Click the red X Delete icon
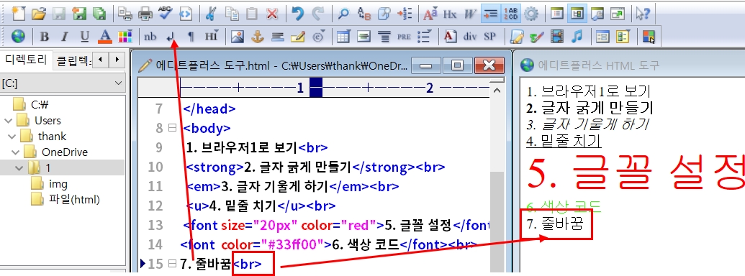Image resolution: width=745 pixels, height=276 pixels. pyautogui.click(x=272, y=14)
